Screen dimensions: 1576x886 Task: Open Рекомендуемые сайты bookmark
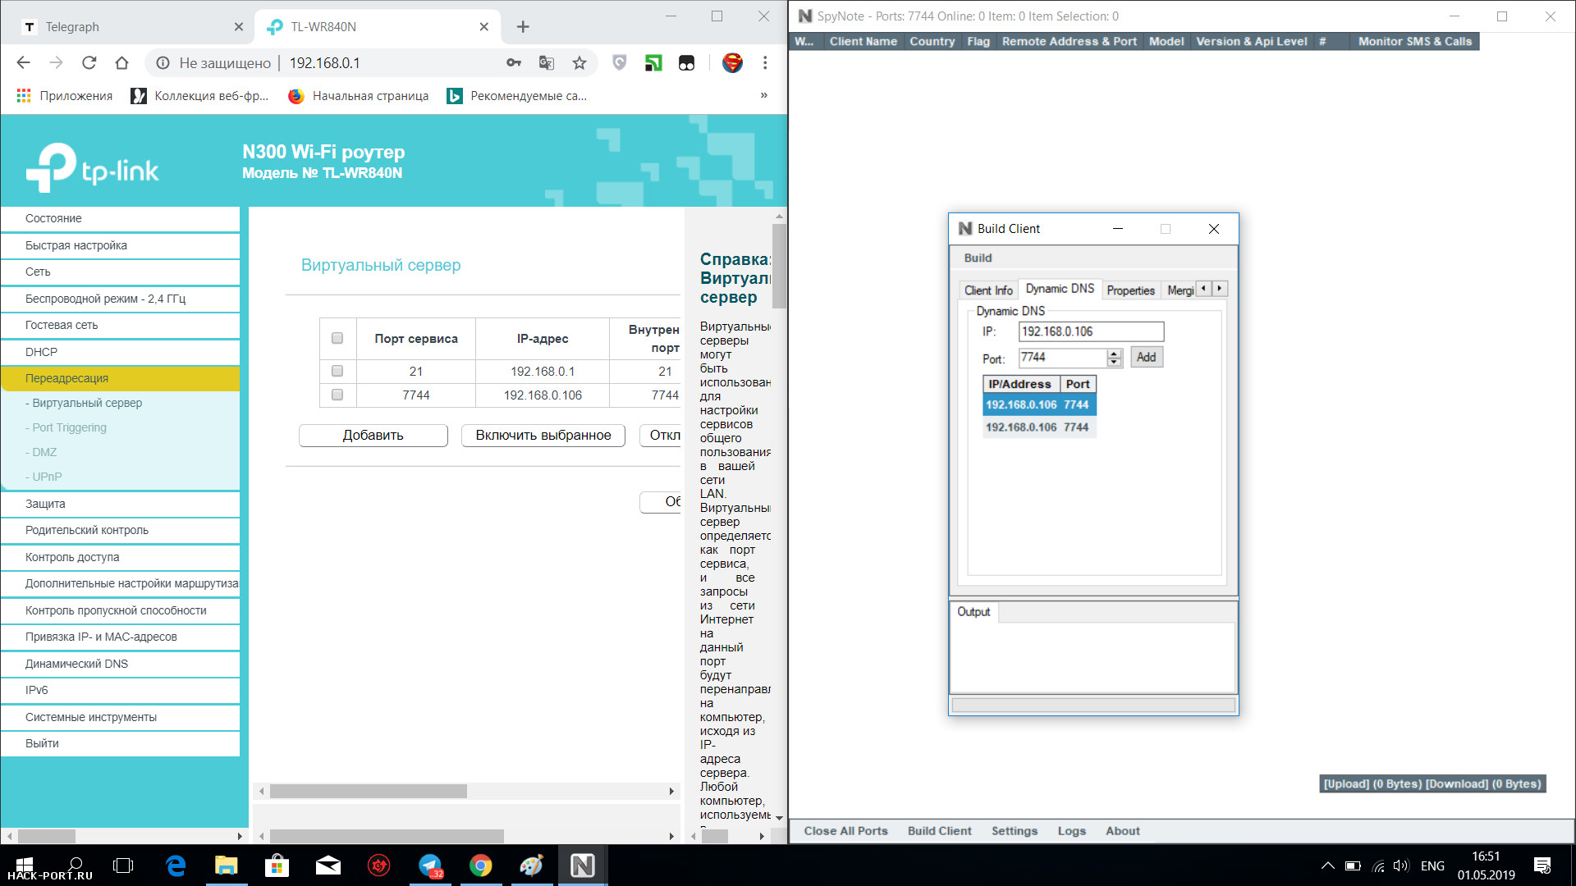[517, 96]
